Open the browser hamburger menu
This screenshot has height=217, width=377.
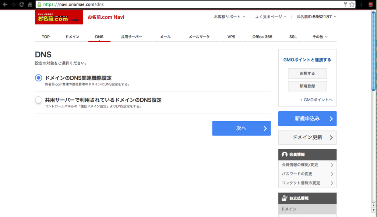click(x=370, y=5)
